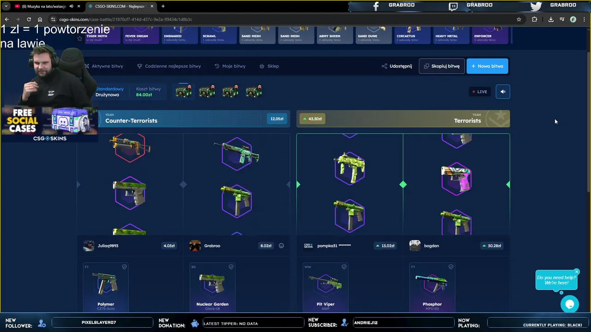Click the emoji smiley icon next to Grabroo
Screen dimensions: 591x332
pos(281,246)
